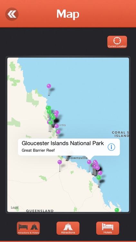Screen dimensions: 136x242
Task: Open the Legal link on the map
Action: click(x=15, y=207)
